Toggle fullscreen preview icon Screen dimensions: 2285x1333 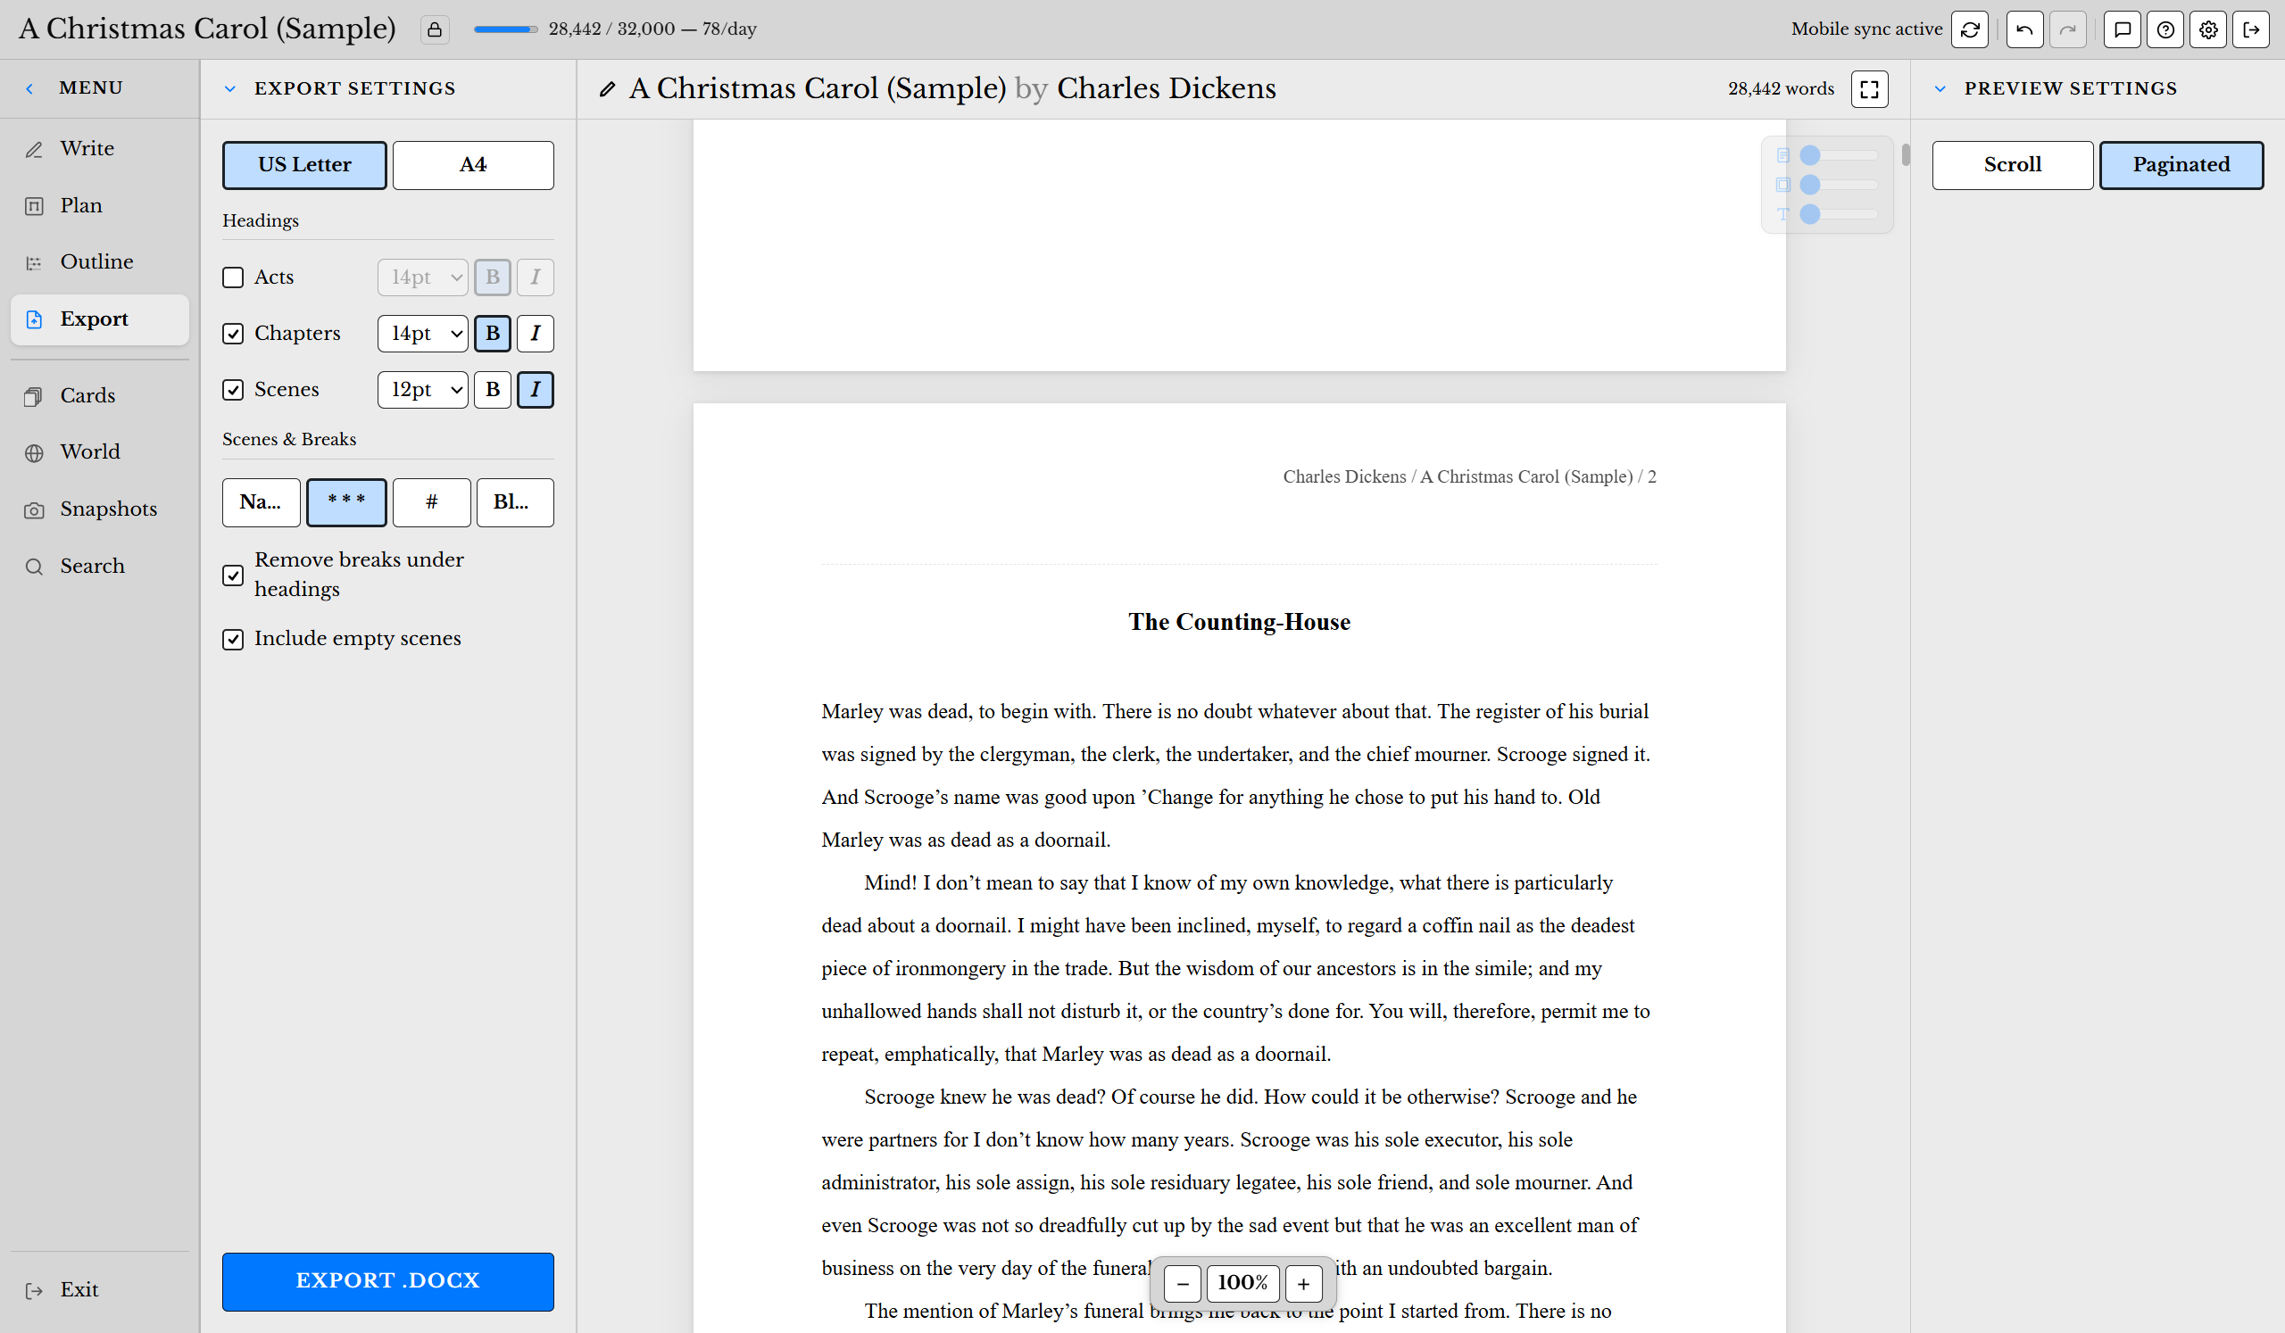pos(1869,89)
